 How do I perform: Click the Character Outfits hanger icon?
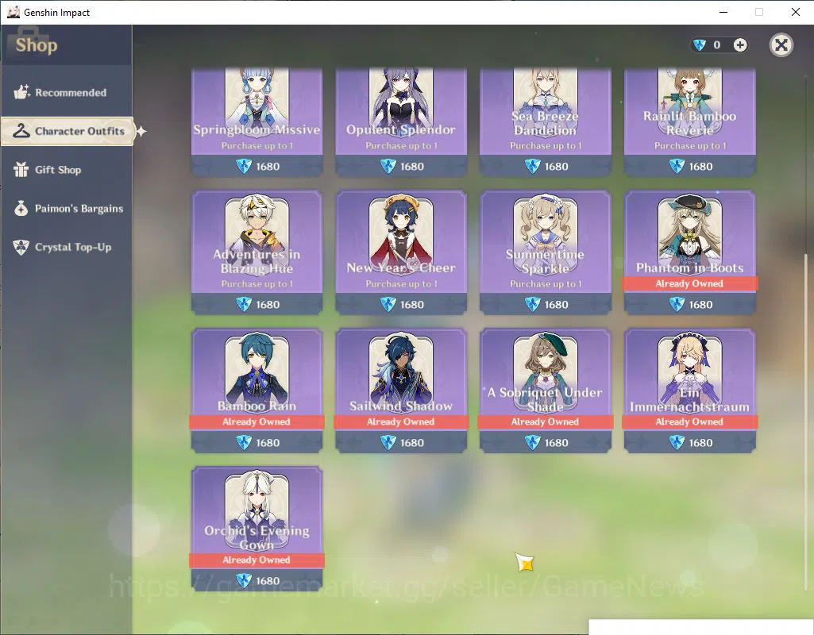coord(21,131)
